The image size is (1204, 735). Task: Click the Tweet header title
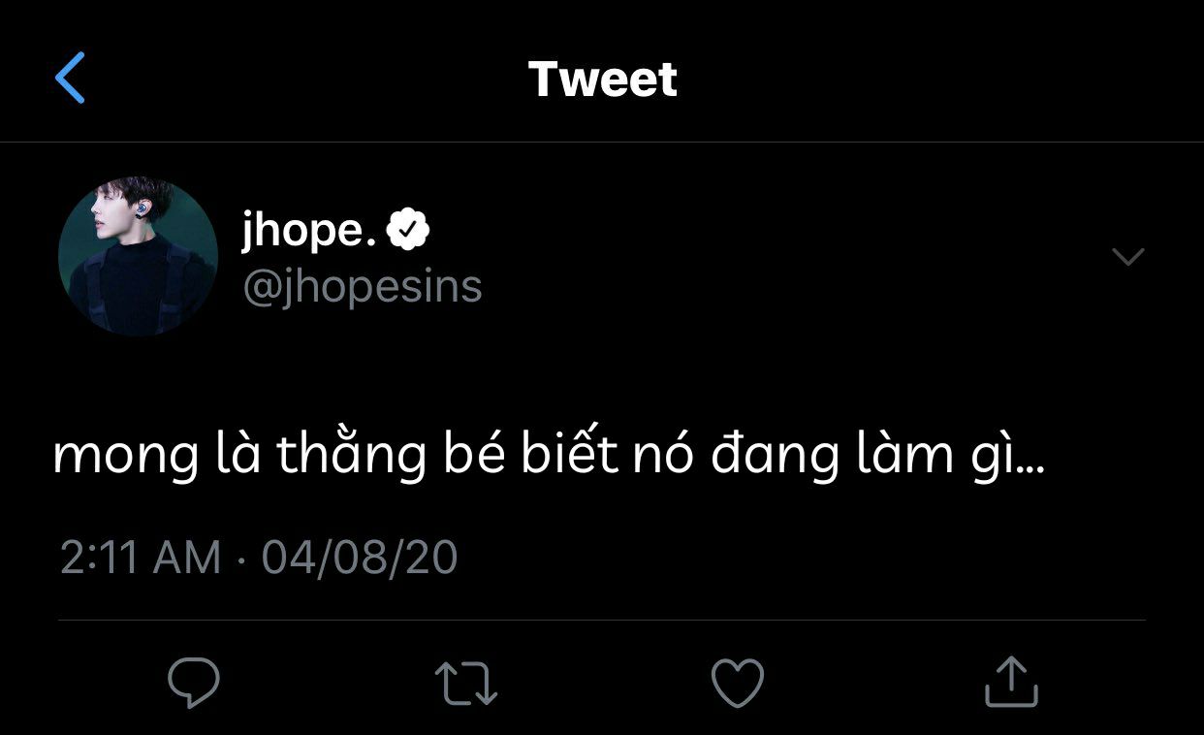[x=602, y=79]
